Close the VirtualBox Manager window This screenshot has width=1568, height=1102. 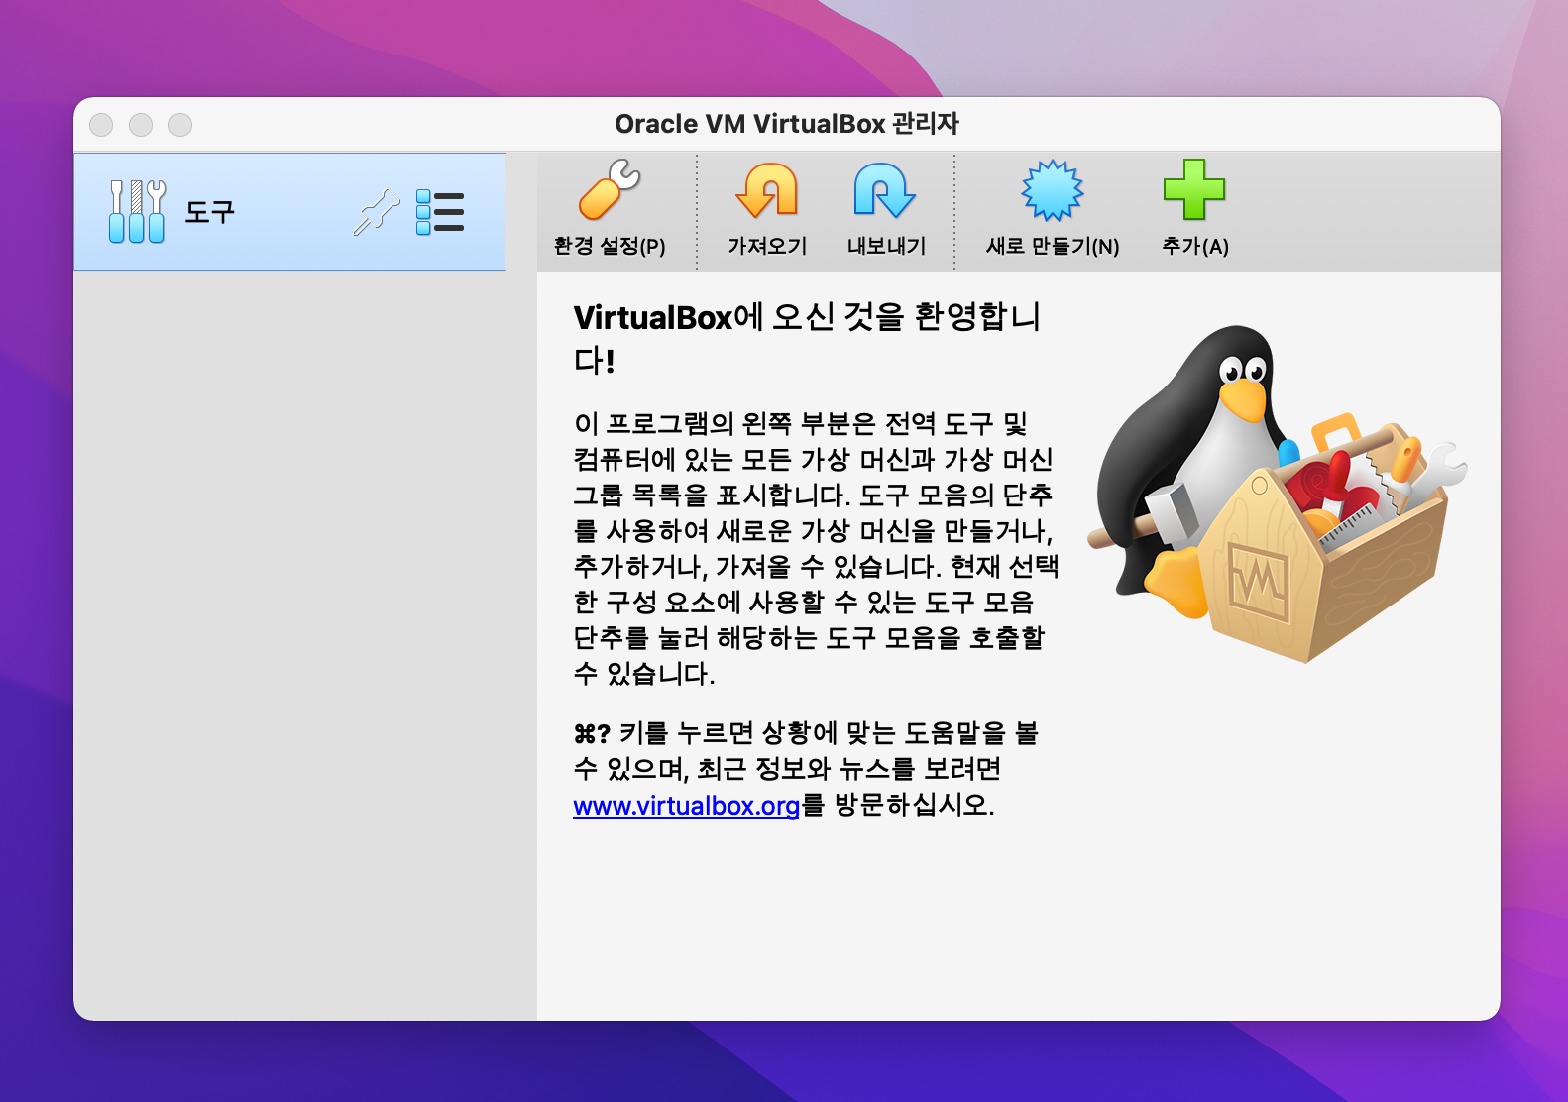pyautogui.click(x=101, y=125)
